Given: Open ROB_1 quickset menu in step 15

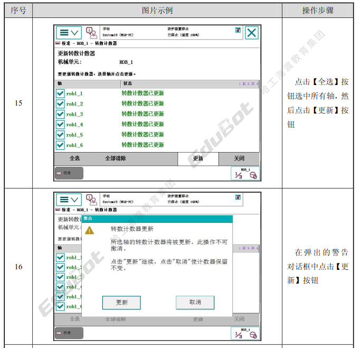Looking at the screenshot, I should coord(245,173).
